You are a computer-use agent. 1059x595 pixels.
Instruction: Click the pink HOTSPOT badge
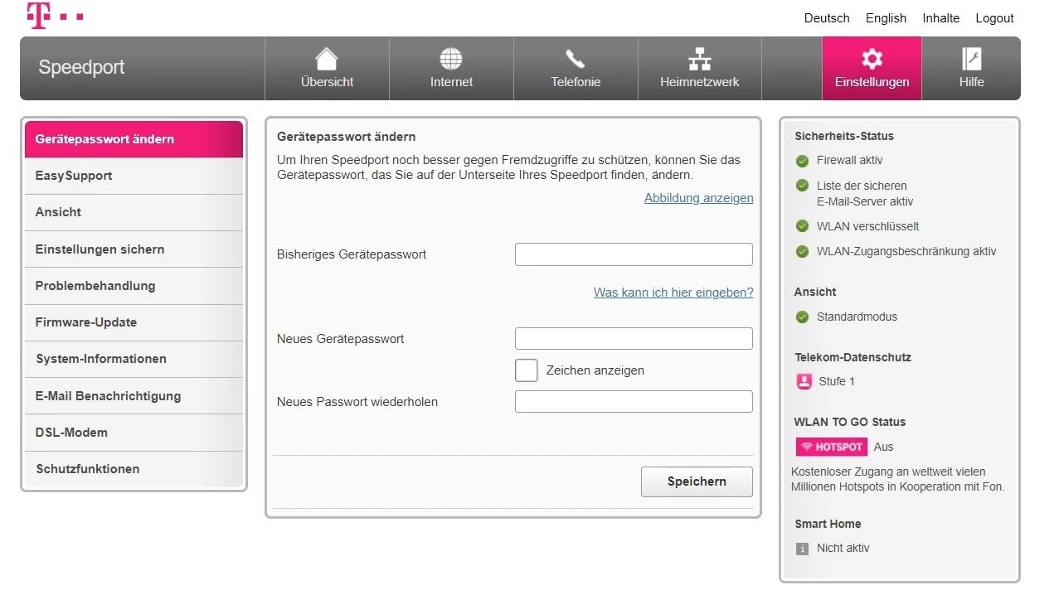coord(832,447)
